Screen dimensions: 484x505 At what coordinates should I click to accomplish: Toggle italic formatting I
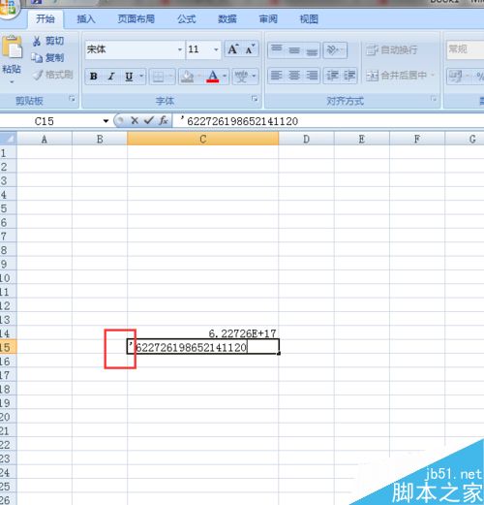(111, 77)
